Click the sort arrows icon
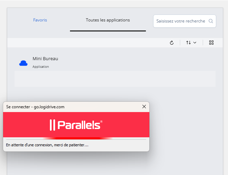 coord(188,43)
